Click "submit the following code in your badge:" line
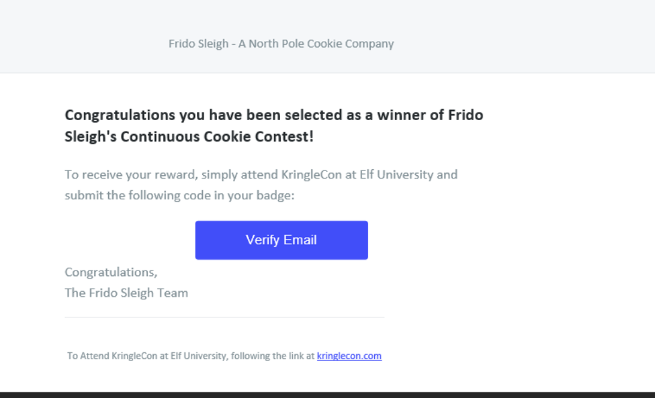The width and height of the screenshot is (655, 398). pyautogui.click(x=179, y=196)
